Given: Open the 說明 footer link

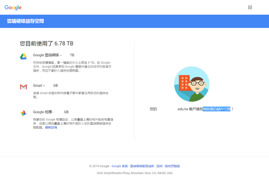Looking at the screenshot, I should pyautogui.click(x=160, y=166).
